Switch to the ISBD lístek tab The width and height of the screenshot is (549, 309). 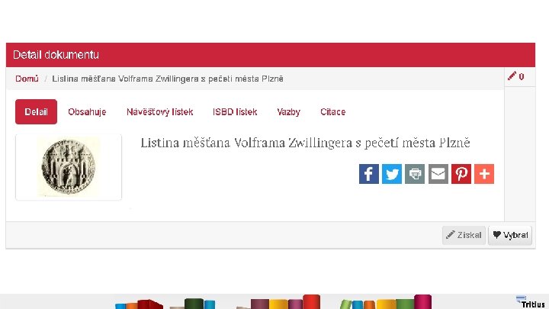point(235,111)
